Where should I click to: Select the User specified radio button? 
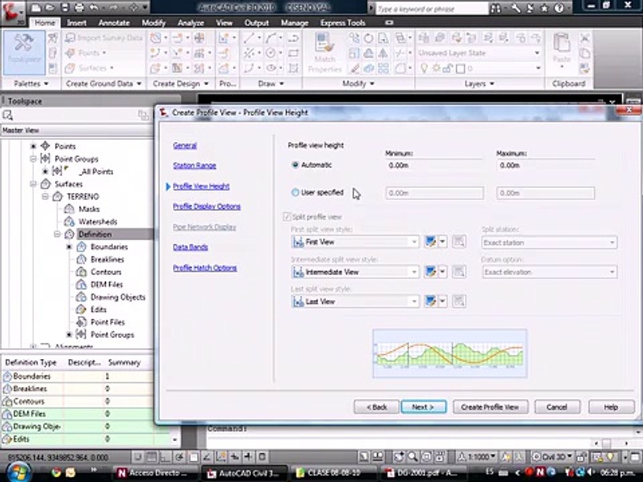click(x=295, y=192)
